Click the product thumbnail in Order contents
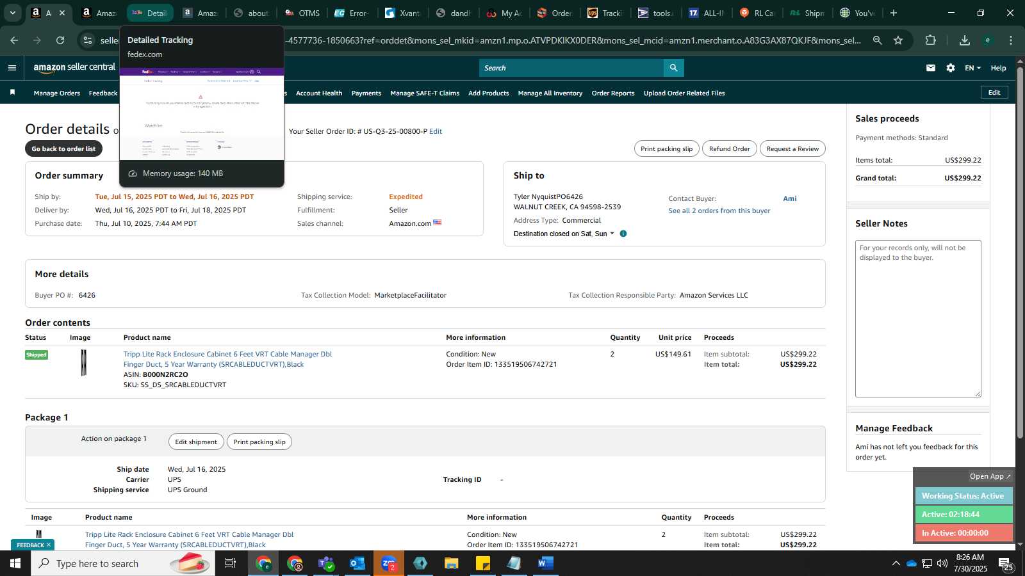The height and width of the screenshot is (576, 1025). 83,362
